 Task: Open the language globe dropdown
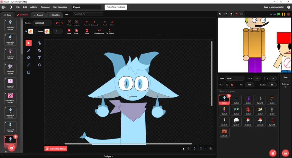[x=4, y=7]
